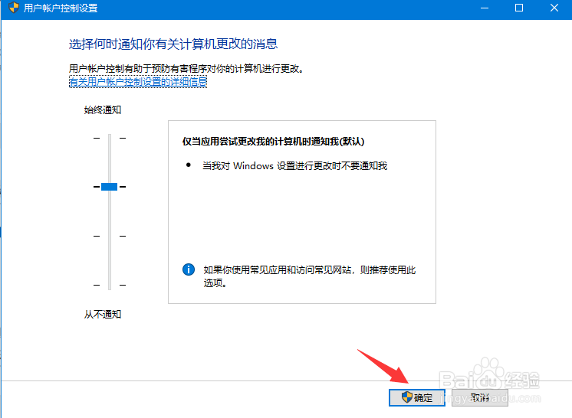Screen dimensions: 572x418
Task: Minimize the 用户帐户控制设置 window
Action: (x=485, y=8)
